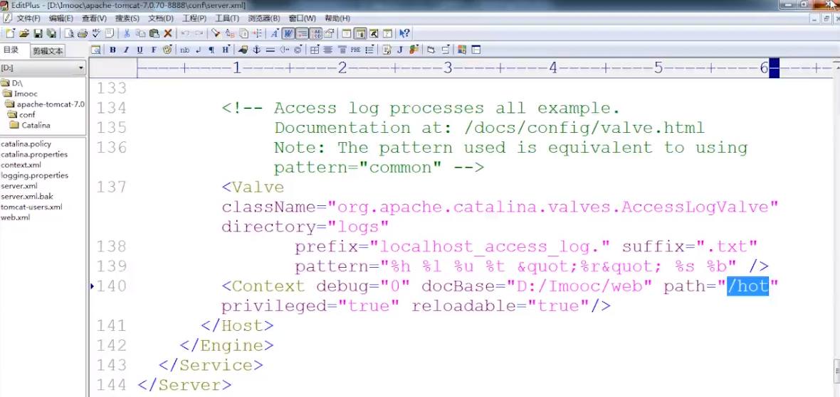Viewport: 840px width, 397px height.
Task: Preview the page in browser icon
Action: pyautogui.click(x=95, y=50)
